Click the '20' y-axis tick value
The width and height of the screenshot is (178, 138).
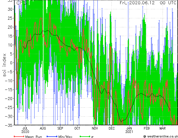point(10,27)
